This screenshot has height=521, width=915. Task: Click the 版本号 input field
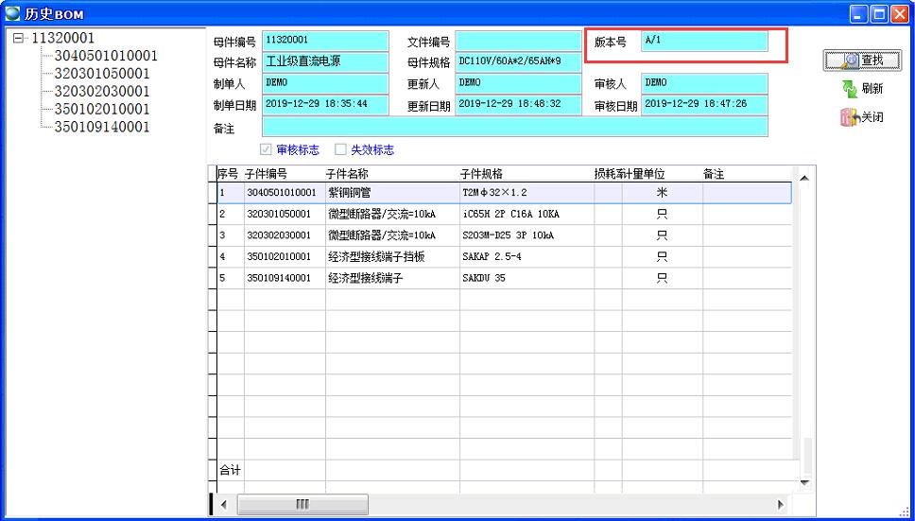(x=704, y=42)
